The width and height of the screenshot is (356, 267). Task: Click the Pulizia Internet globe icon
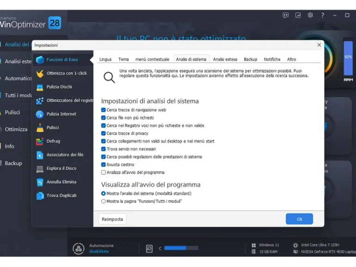[x=40, y=114]
